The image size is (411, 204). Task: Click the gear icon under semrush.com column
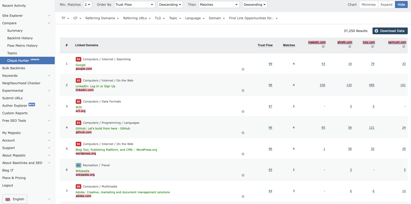(x=404, y=47)
